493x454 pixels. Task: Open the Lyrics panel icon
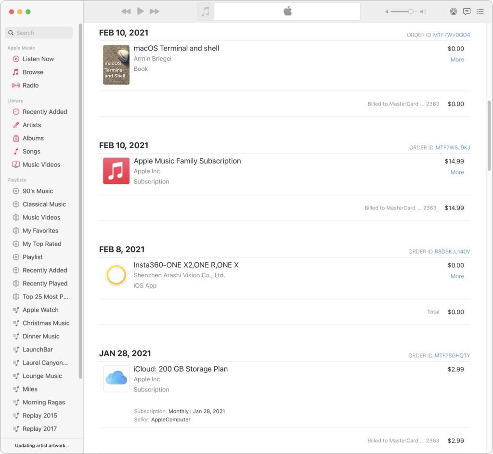pos(467,12)
